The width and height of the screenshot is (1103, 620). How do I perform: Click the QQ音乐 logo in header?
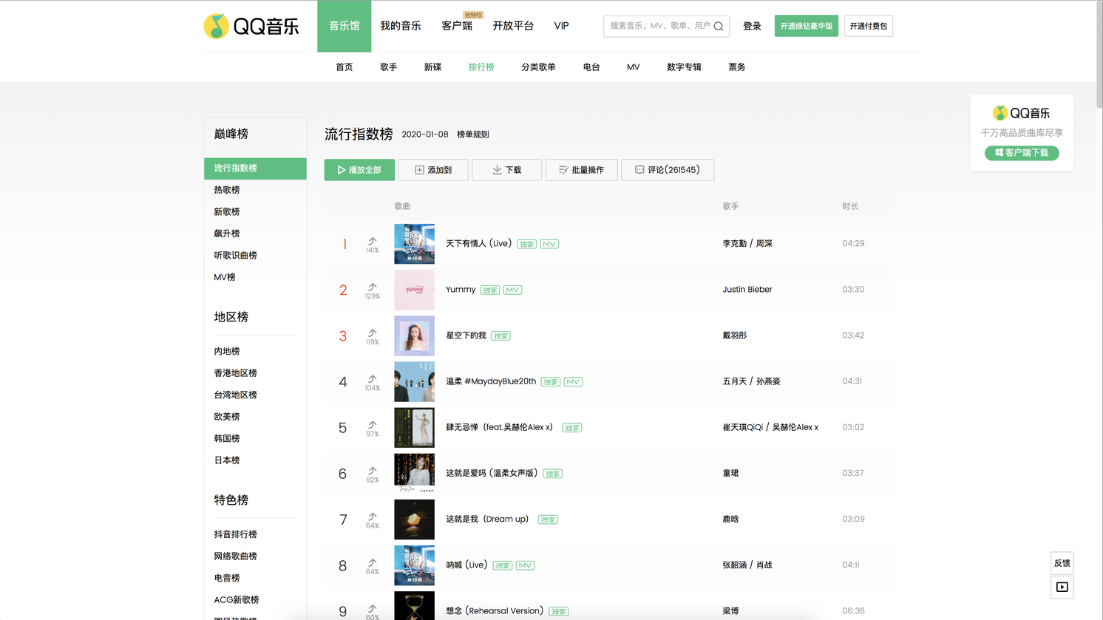click(251, 27)
